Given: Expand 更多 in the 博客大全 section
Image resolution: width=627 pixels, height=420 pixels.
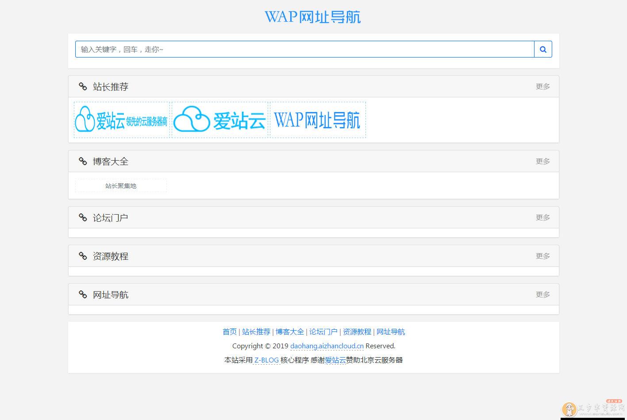Looking at the screenshot, I should point(542,161).
